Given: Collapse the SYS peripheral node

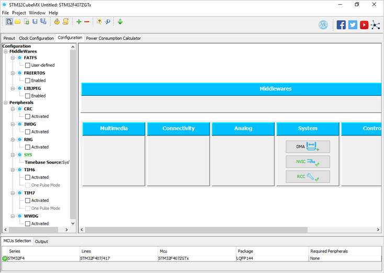Looking at the screenshot, I should (13, 155).
